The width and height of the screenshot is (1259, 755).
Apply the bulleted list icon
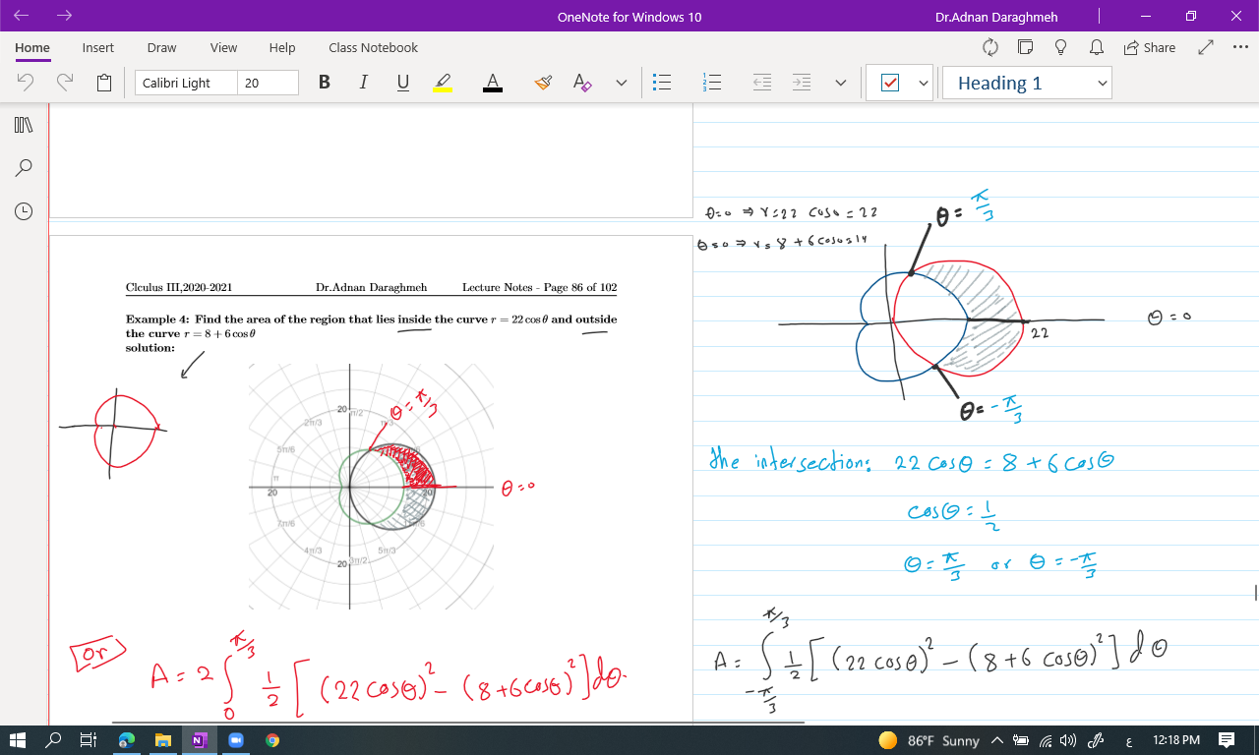662,83
